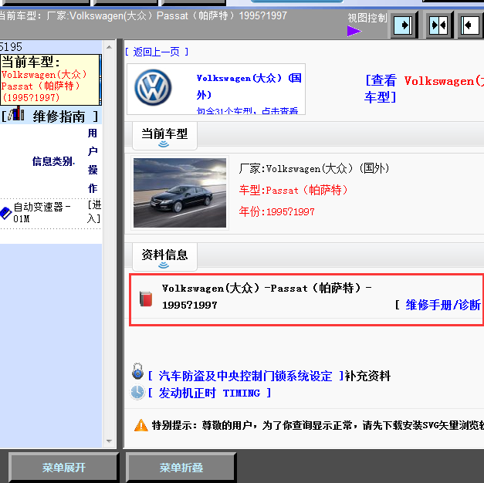Click the yellow 当前车型 info box
Image resolution: width=484 pixels, height=483 pixels.
pyautogui.click(x=51, y=79)
